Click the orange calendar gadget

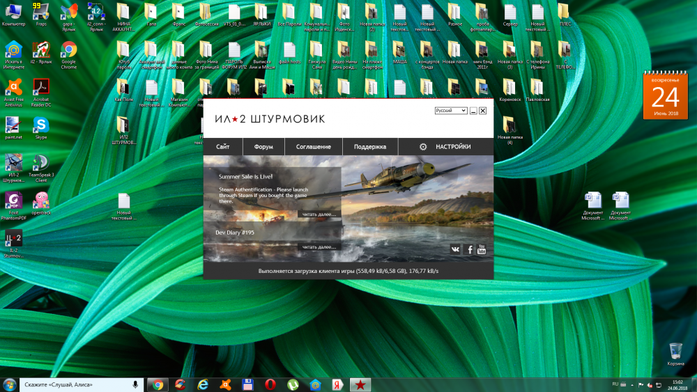click(666, 95)
